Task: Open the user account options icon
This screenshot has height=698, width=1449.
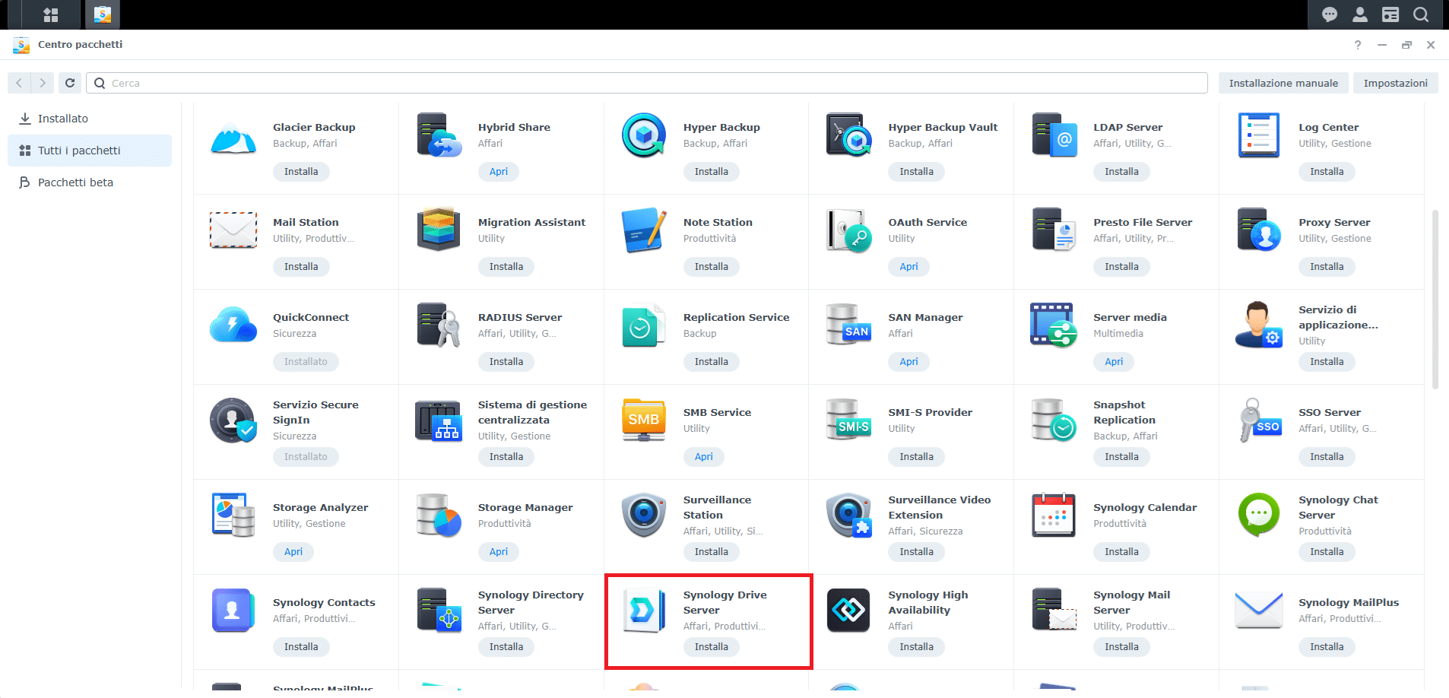Action: (1360, 14)
